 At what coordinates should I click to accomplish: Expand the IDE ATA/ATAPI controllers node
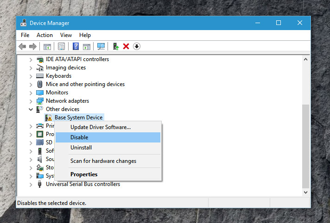tap(31, 59)
